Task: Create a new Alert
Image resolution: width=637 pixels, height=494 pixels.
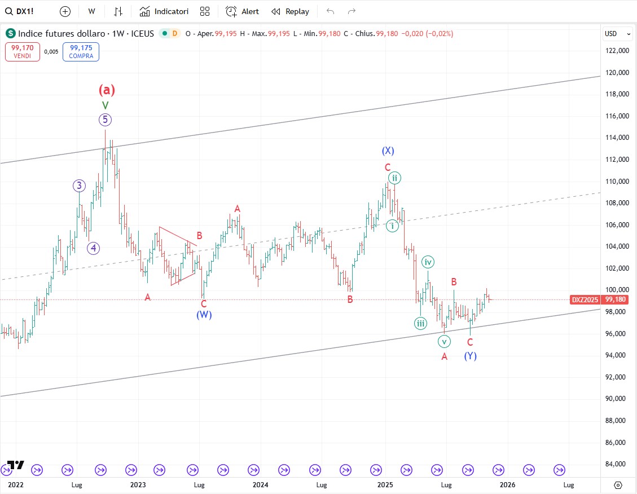Action: (243, 11)
